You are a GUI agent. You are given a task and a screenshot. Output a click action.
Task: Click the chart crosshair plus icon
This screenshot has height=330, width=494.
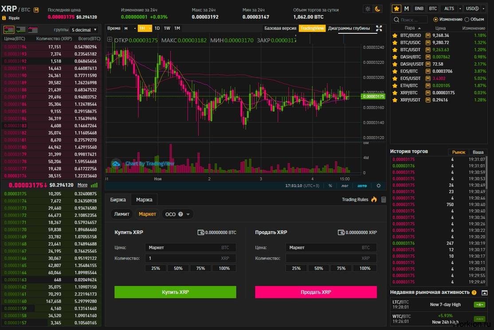(x=110, y=40)
